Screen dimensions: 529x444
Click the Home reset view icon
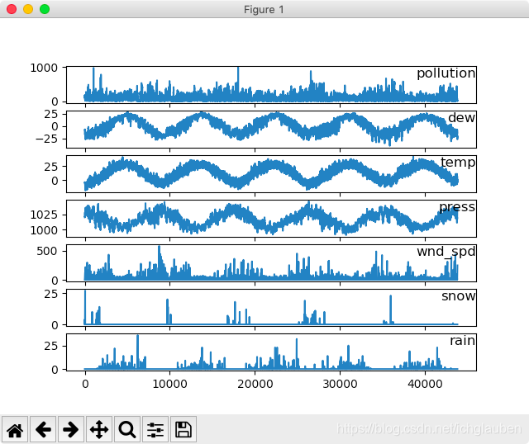click(15, 429)
